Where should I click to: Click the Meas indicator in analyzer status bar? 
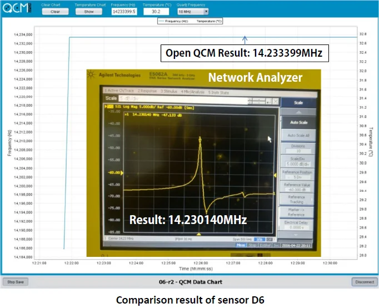pos(241,245)
